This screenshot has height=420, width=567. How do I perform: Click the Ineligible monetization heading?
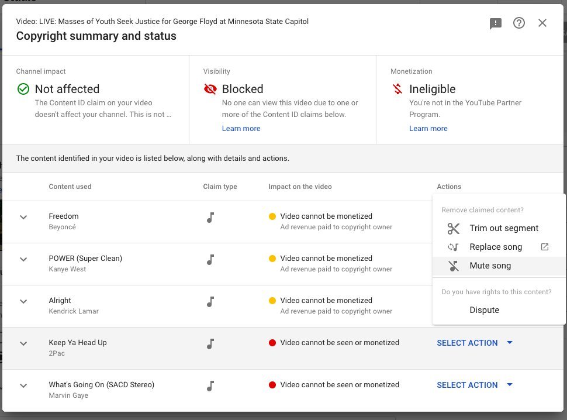point(432,89)
